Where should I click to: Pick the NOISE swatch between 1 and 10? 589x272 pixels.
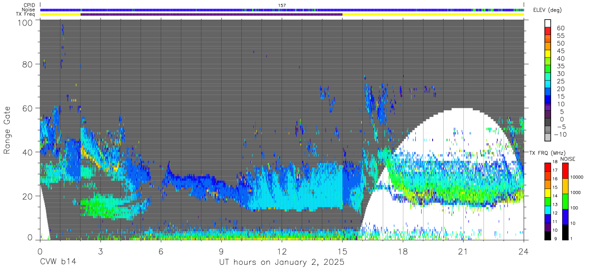[x=565, y=232]
